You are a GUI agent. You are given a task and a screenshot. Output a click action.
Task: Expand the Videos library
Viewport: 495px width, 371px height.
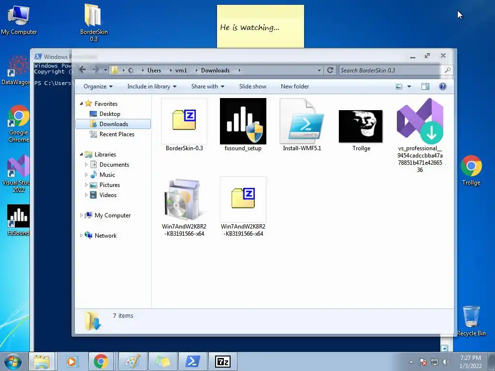[86, 195]
